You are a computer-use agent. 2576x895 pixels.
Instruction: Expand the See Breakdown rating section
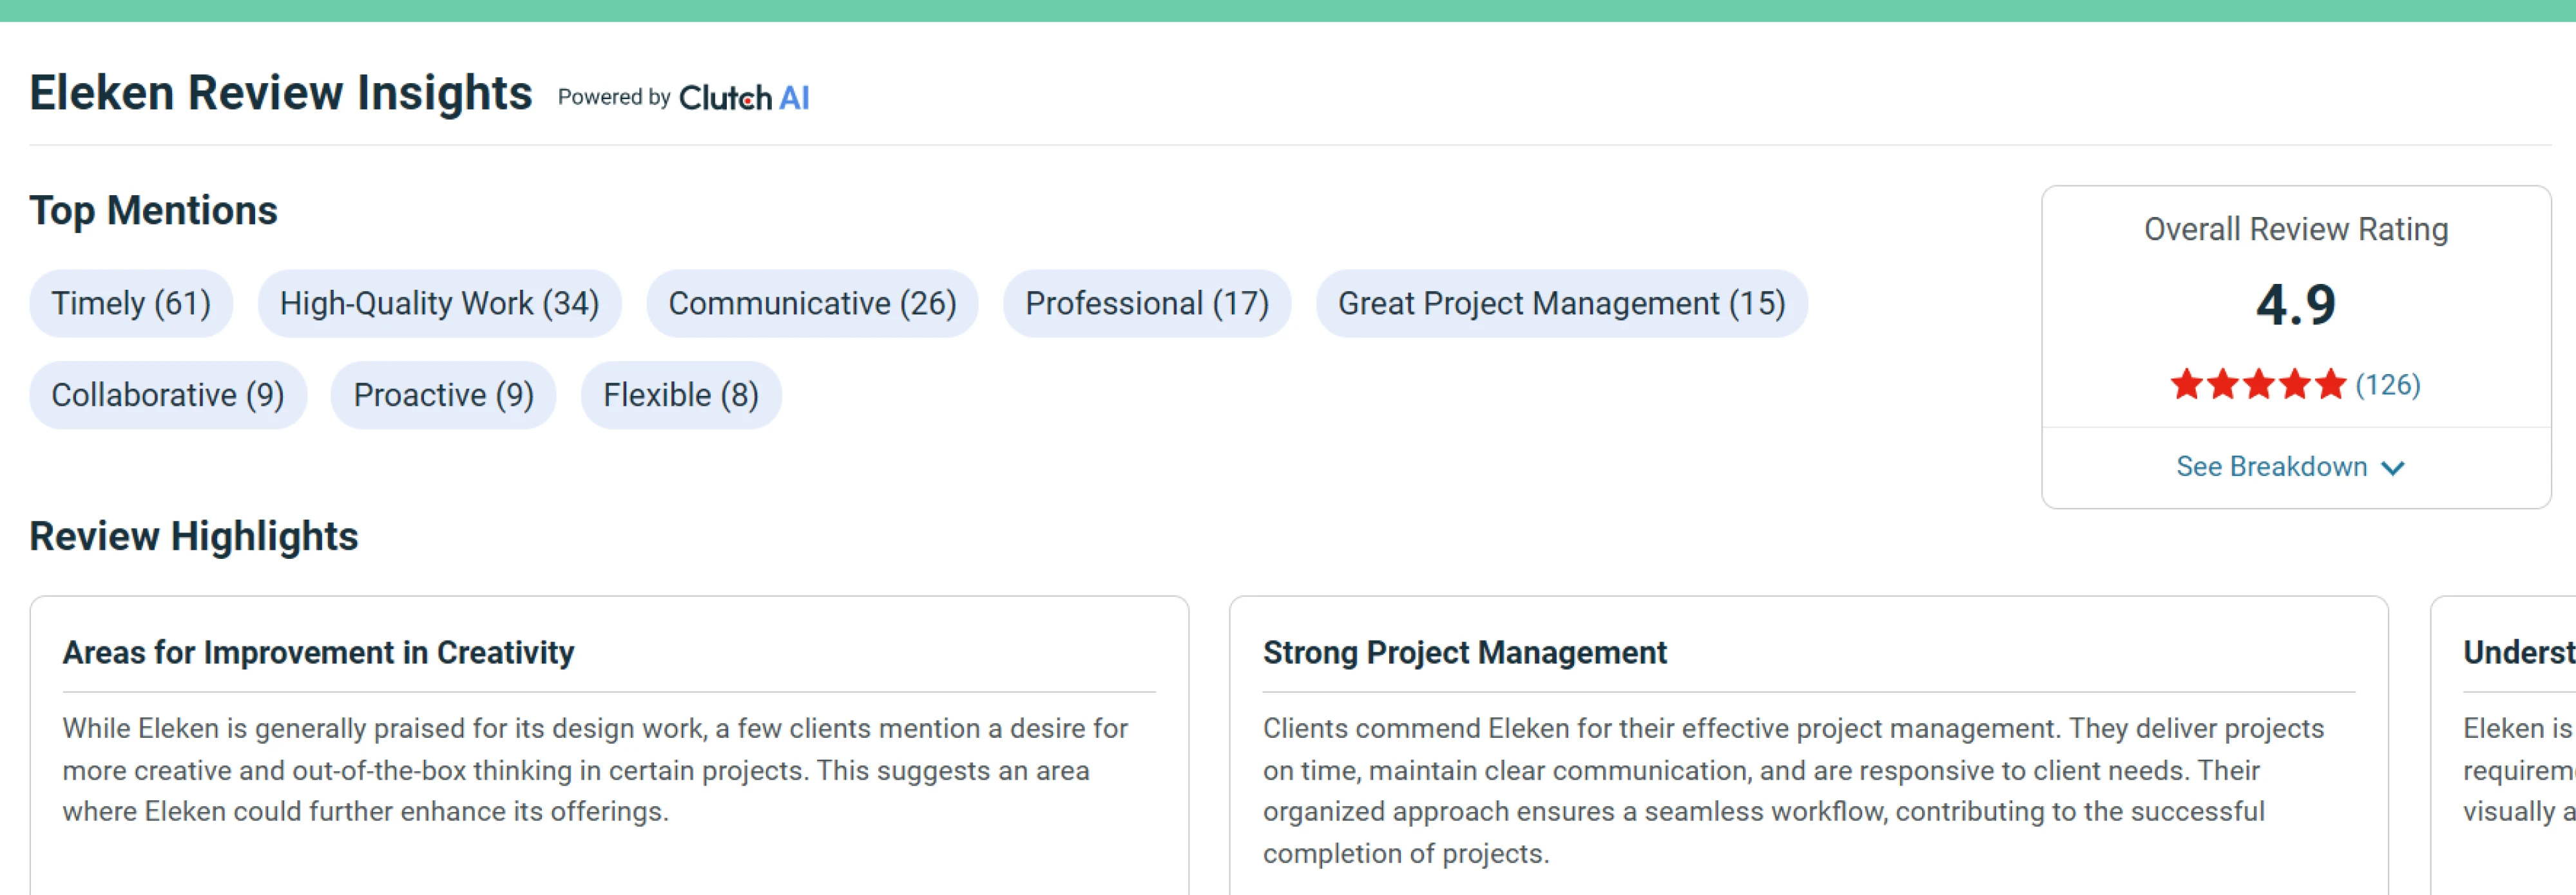pos(2291,466)
